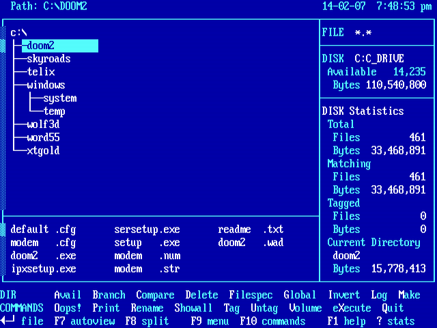This screenshot has width=437, height=328.
Task: Click the FILE *.* filespec field
Action: click(352, 33)
